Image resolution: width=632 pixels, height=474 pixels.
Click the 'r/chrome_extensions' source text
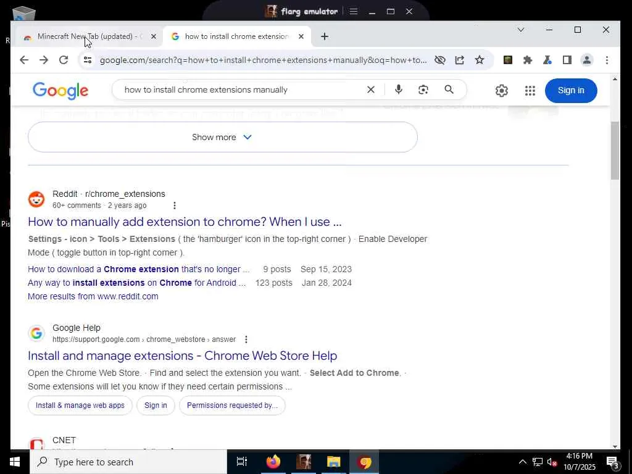(125, 194)
